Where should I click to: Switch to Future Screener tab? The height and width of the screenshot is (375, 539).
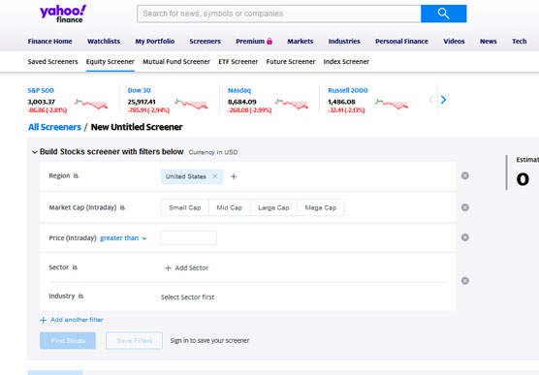291,61
